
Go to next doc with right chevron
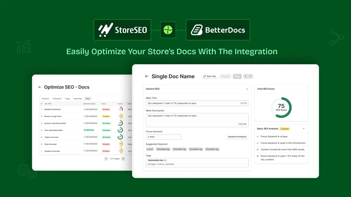tap(251, 76)
